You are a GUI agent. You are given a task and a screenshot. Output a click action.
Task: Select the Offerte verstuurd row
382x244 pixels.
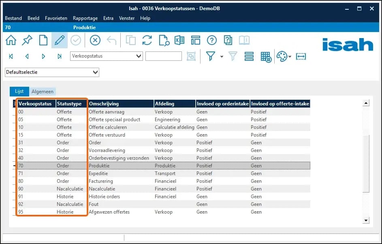[164, 135]
